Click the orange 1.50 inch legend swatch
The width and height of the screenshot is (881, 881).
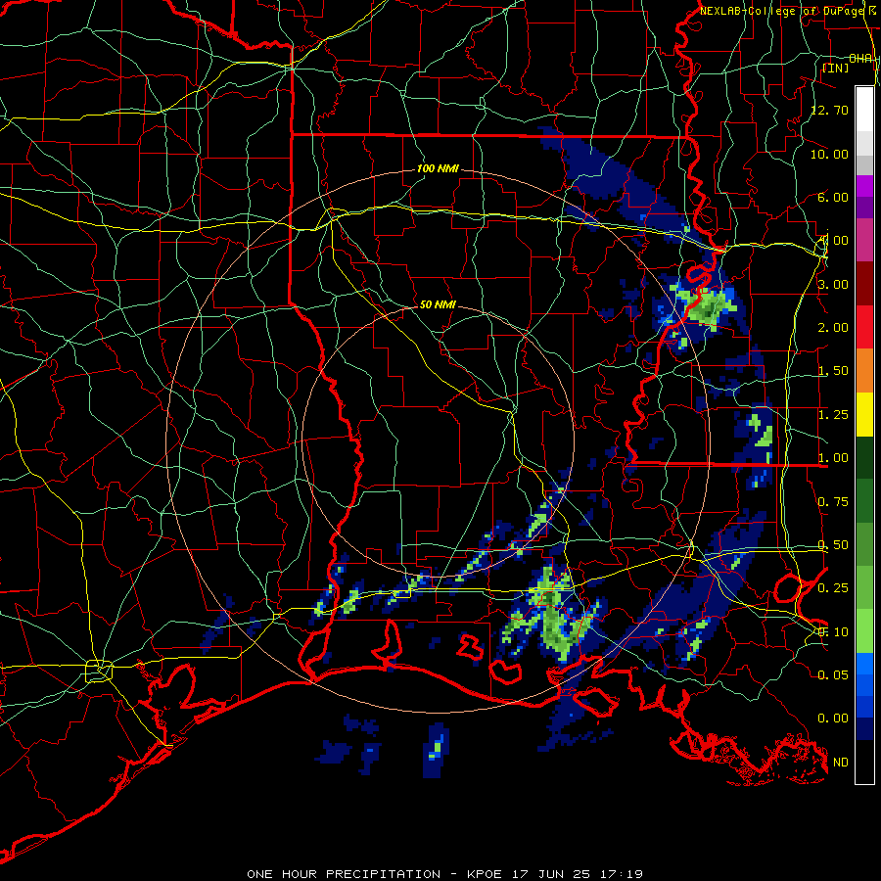point(864,371)
